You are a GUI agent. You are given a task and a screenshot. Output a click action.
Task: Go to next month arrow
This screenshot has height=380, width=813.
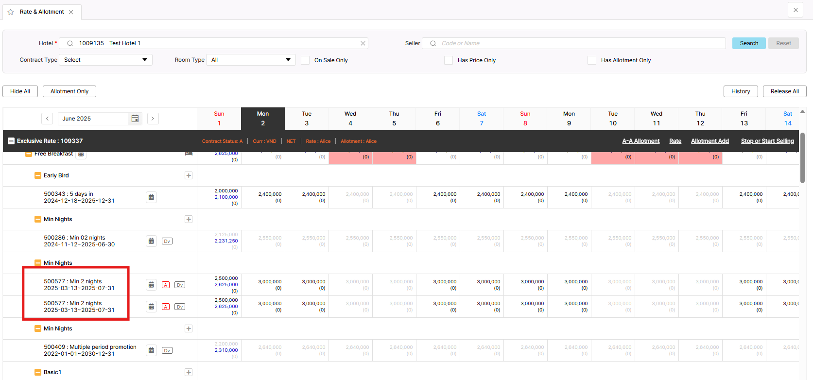coord(153,119)
